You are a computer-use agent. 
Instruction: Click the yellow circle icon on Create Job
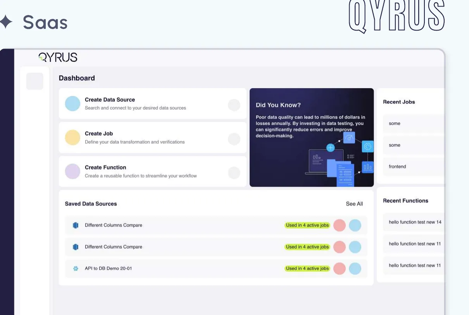tap(72, 137)
